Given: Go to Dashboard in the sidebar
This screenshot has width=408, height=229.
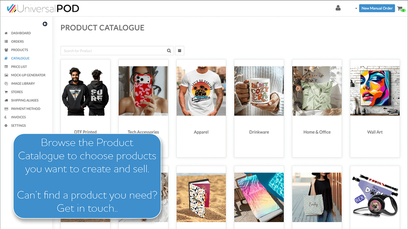Looking at the screenshot, I should point(21,33).
